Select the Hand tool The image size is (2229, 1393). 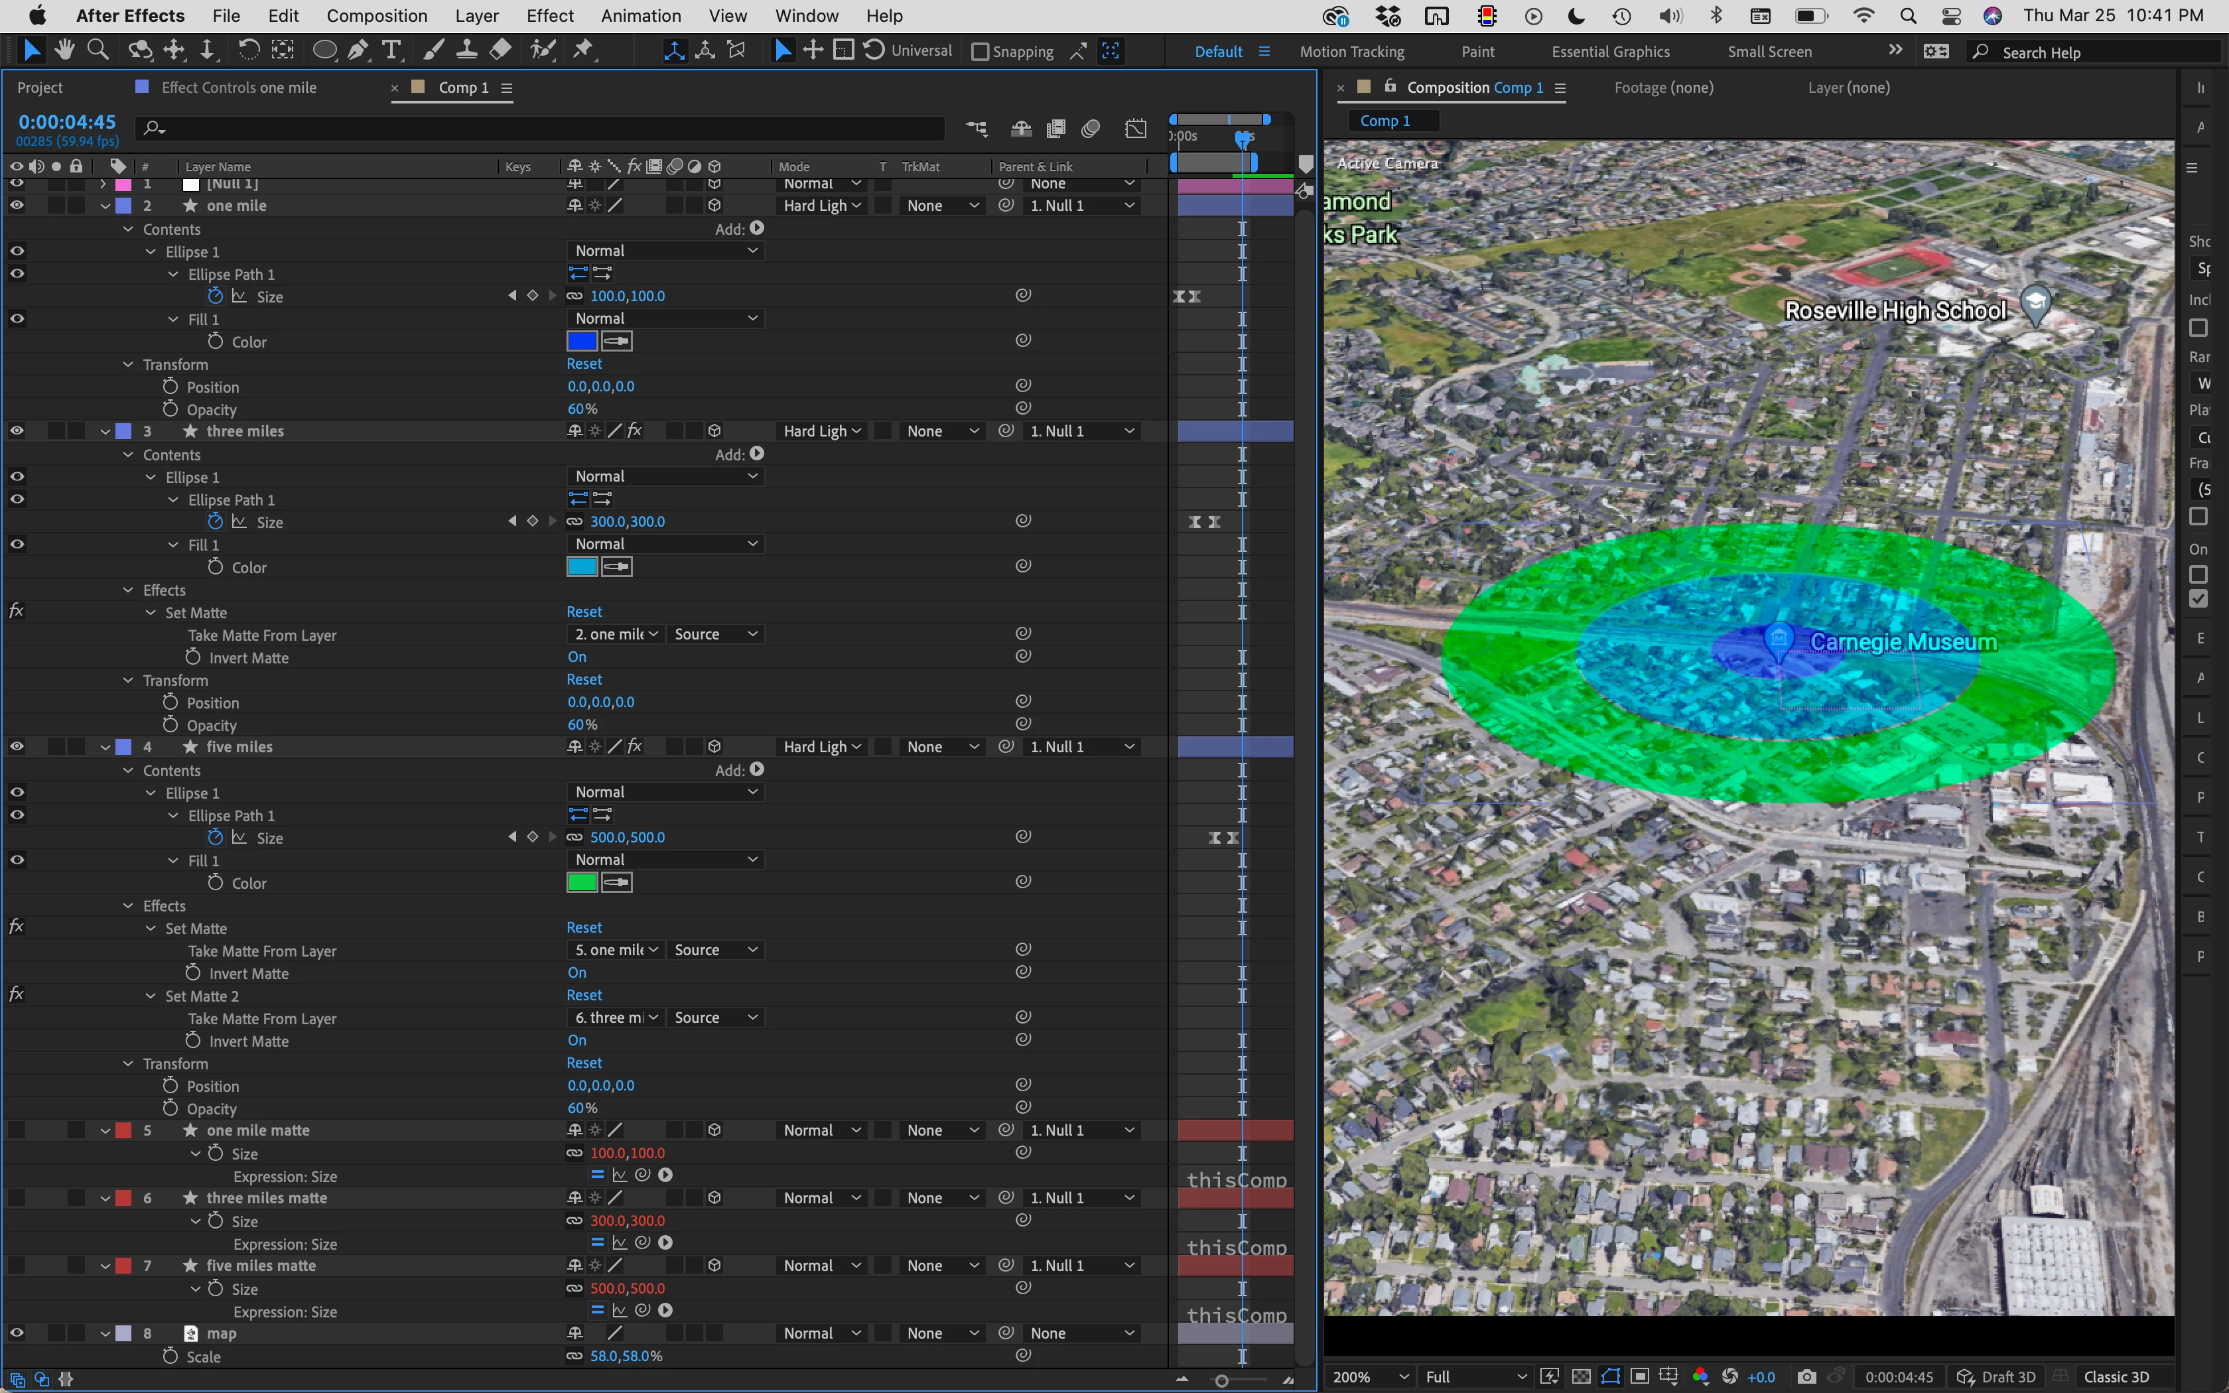64,50
